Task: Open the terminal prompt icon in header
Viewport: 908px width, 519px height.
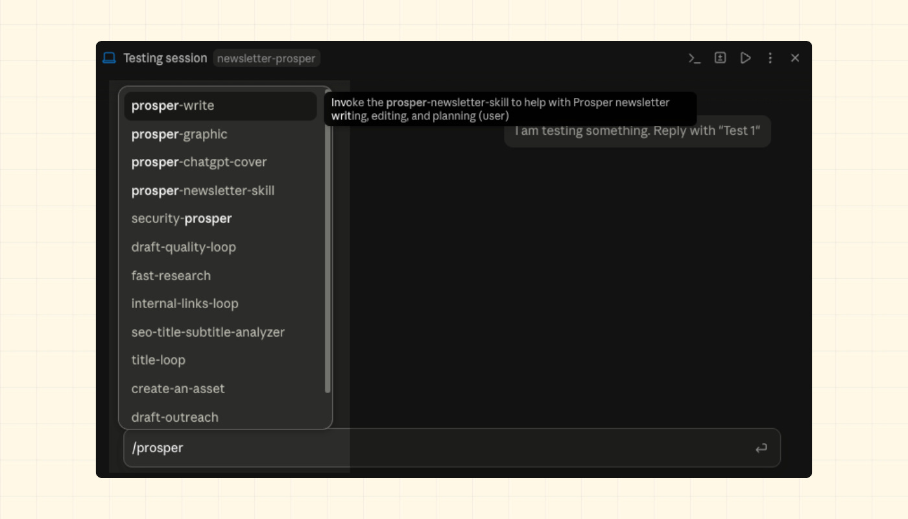Action: tap(695, 58)
